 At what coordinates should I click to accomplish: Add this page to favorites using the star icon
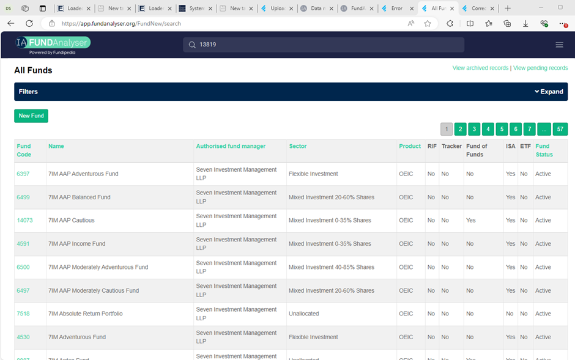(428, 23)
